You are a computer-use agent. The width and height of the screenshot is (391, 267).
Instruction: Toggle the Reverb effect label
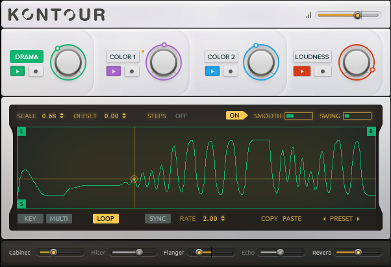coord(322,253)
